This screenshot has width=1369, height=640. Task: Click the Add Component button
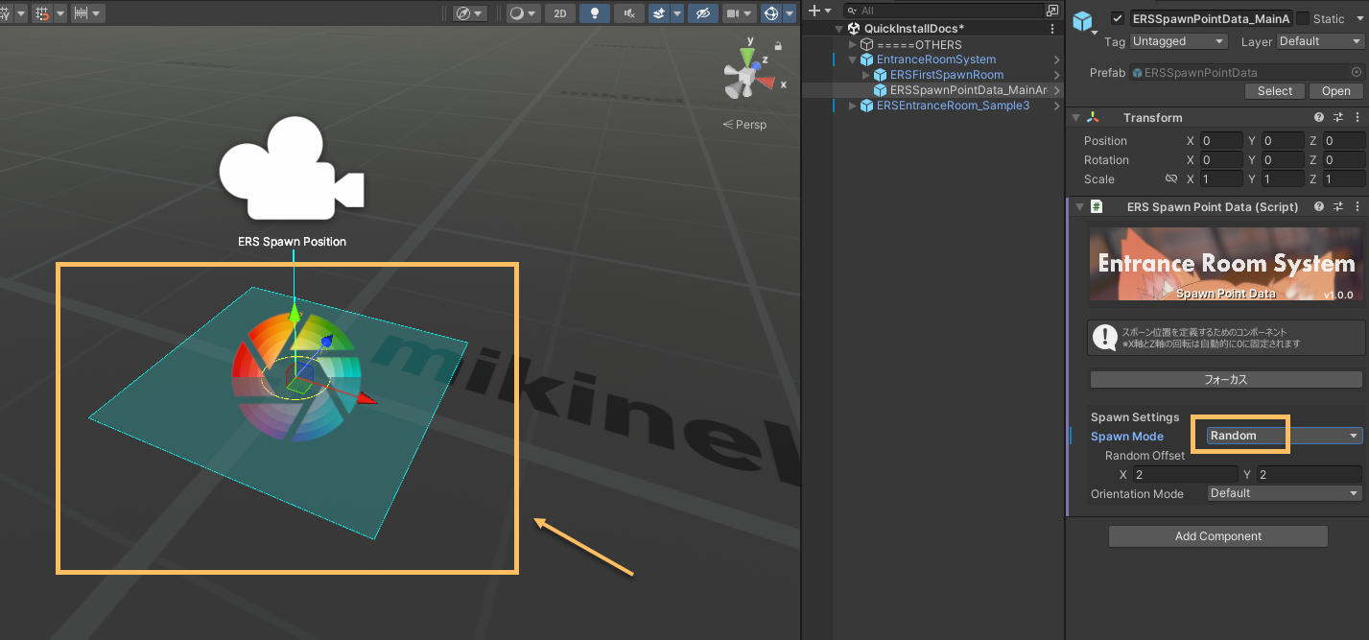(x=1217, y=536)
